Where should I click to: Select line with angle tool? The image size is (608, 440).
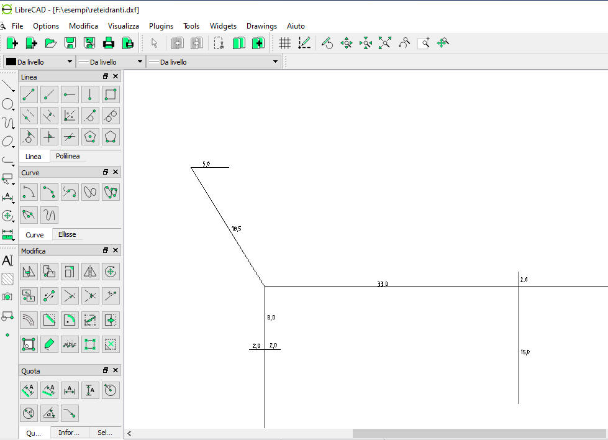coord(49,94)
